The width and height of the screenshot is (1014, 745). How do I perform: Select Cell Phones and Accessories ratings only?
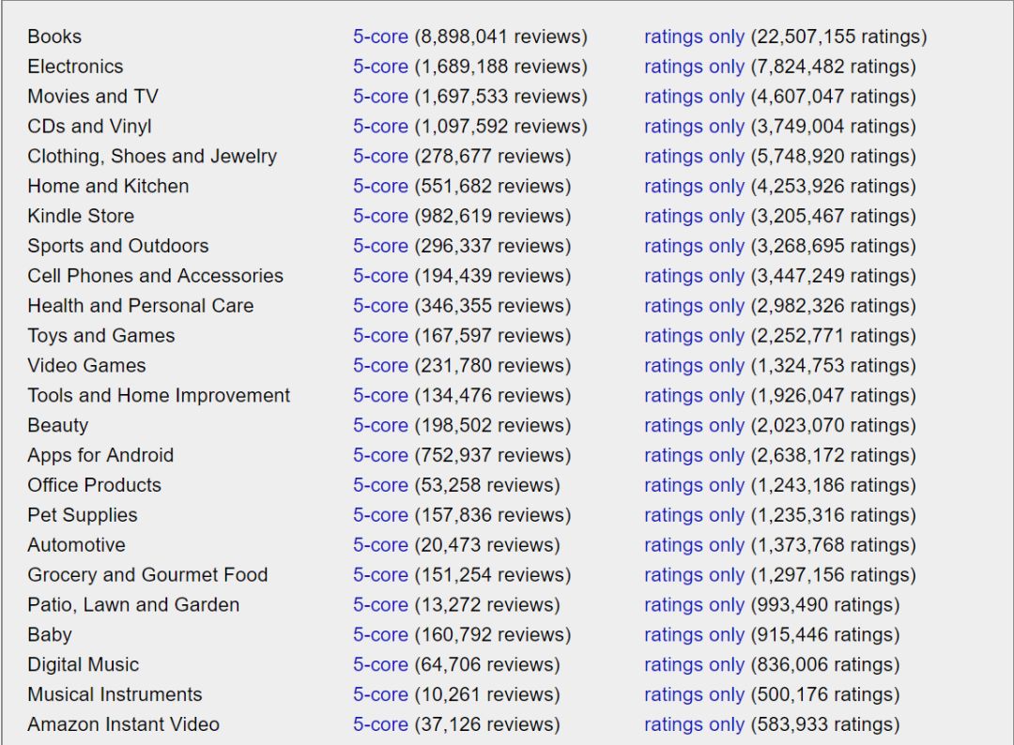tap(694, 276)
